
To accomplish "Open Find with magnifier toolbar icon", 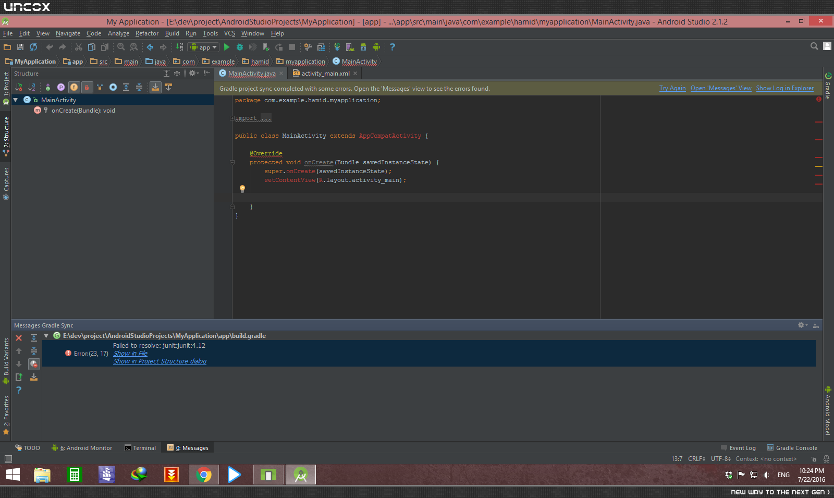I will tap(121, 47).
